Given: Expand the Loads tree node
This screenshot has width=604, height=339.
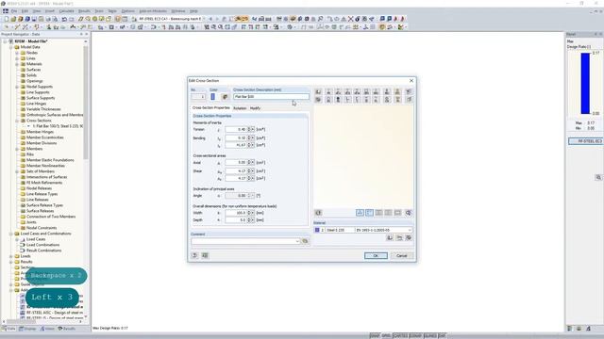Looking at the screenshot, I should [11, 256].
